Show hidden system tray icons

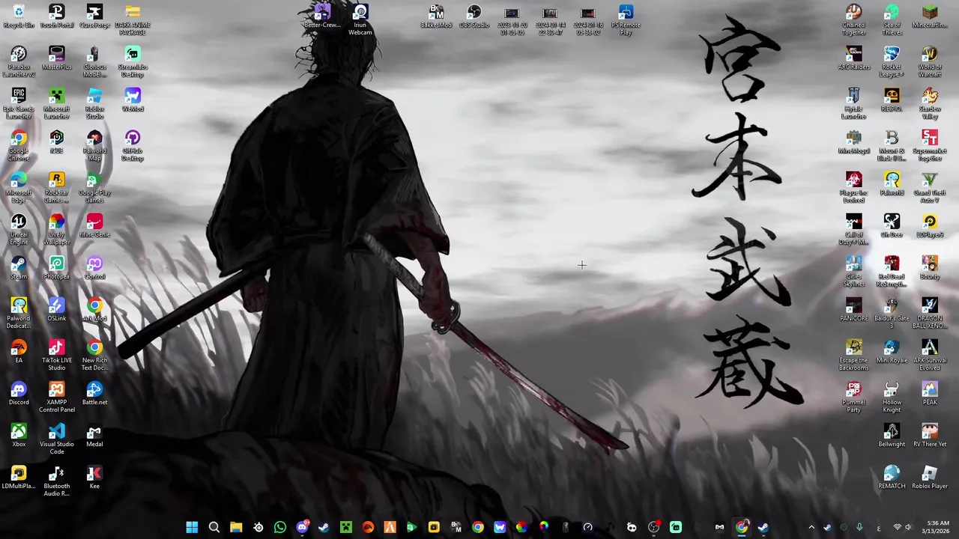(811, 527)
